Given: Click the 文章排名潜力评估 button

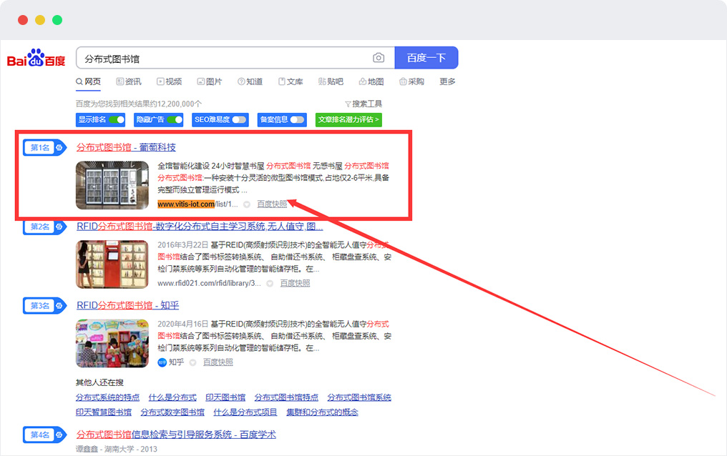Looking at the screenshot, I should pyautogui.click(x=348, y=120).
